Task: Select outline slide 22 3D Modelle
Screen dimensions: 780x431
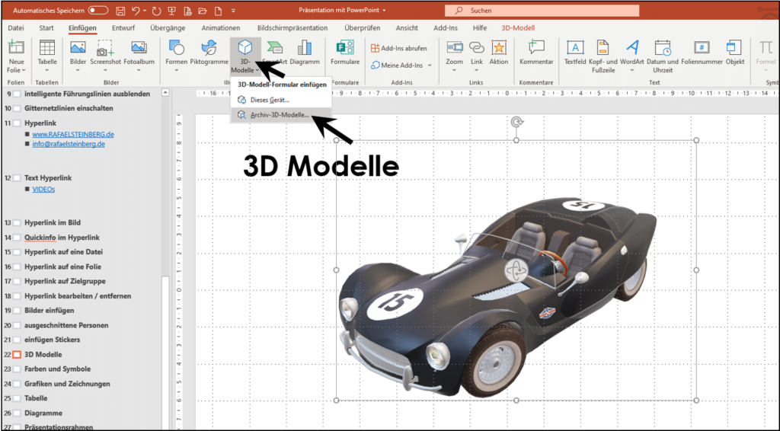Action: tap(43, 354)
